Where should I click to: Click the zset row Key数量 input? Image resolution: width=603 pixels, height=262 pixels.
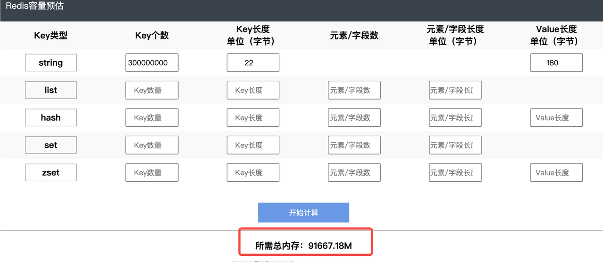[152, 172]
